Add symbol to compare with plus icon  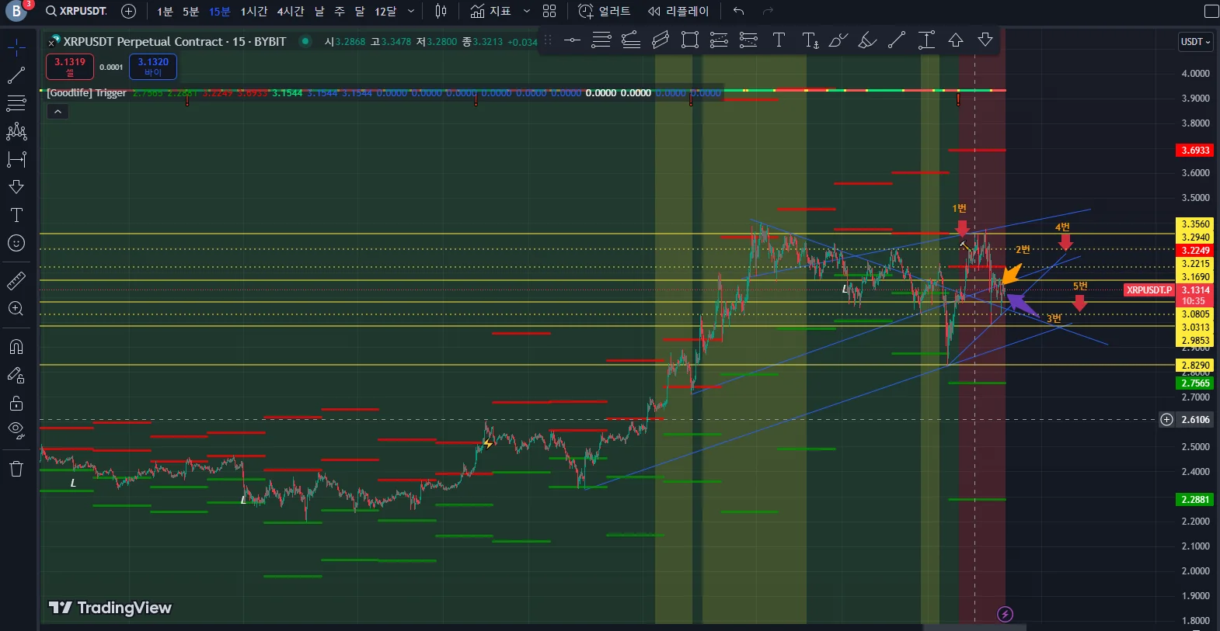click(129, 11)
